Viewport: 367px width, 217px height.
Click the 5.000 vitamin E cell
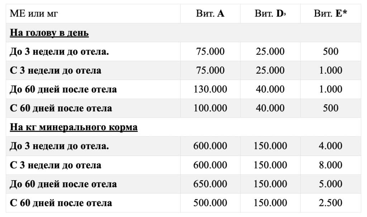pos(330,184)
